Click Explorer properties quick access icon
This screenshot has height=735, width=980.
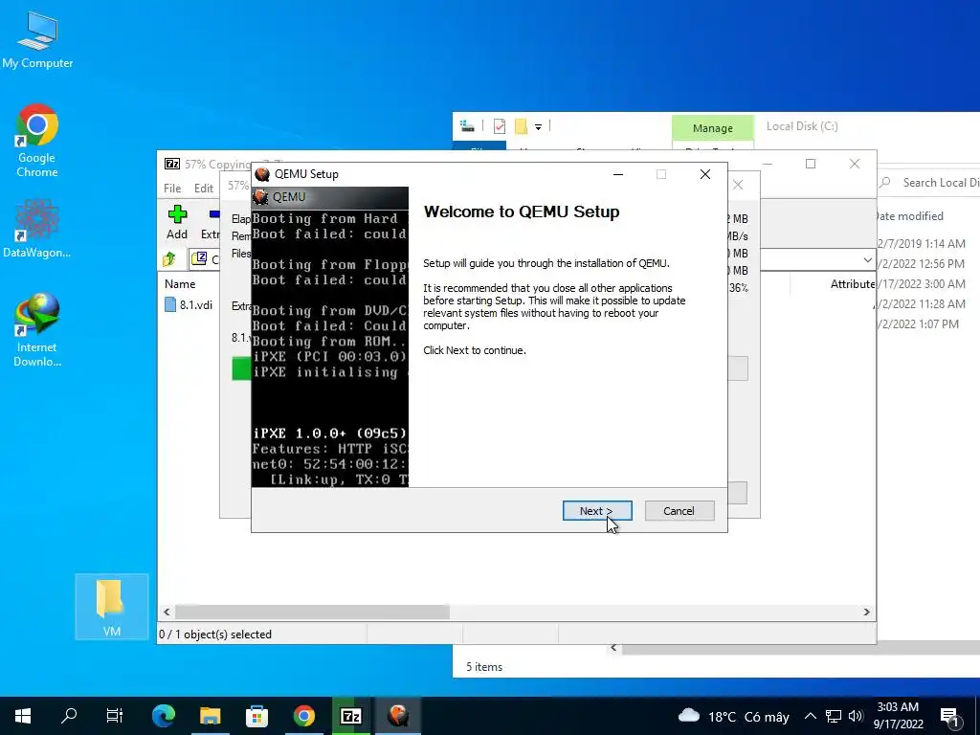click(x=500, y=126)
